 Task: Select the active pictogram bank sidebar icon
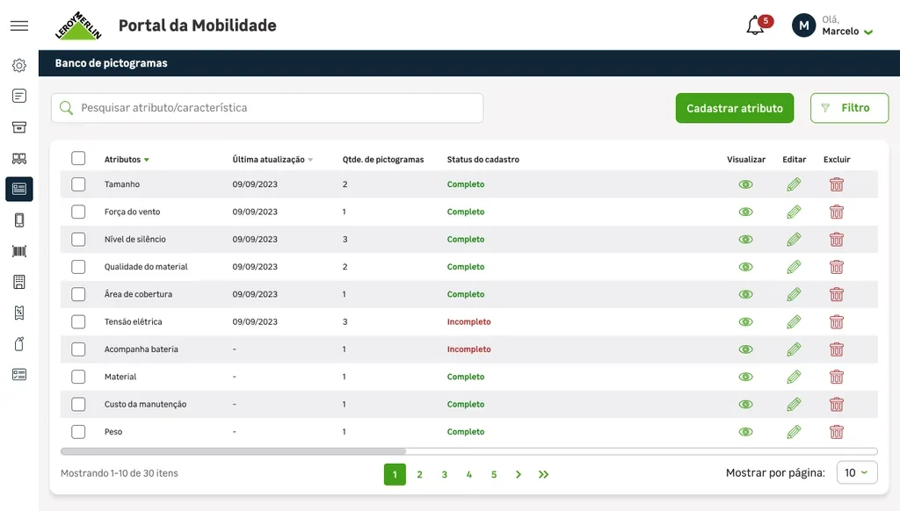[19, 189]
